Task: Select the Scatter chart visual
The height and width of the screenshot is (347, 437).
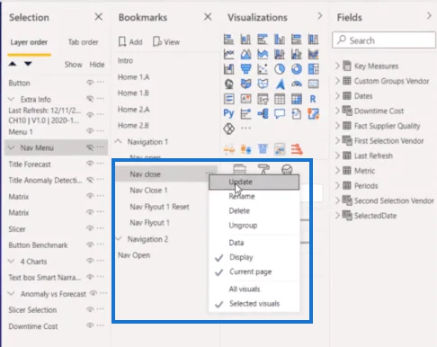Action: coord(263,69)
